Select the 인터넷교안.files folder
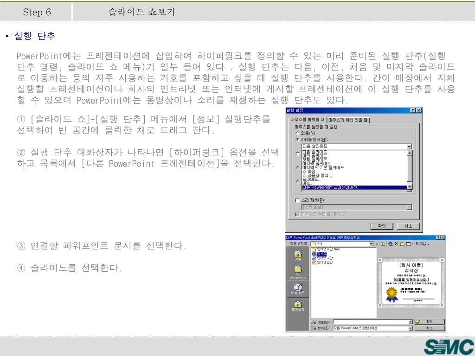Screen dimensions: 475x356 pos(326,249)
